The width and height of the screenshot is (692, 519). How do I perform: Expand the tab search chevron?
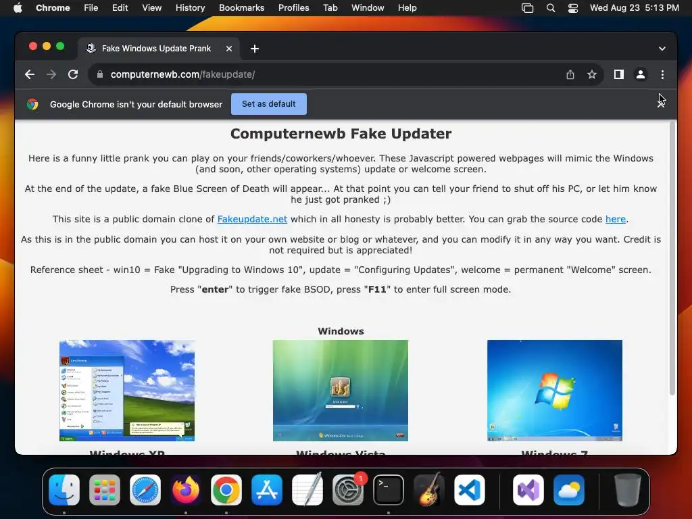pyautogui.click(x=662, y=49)
